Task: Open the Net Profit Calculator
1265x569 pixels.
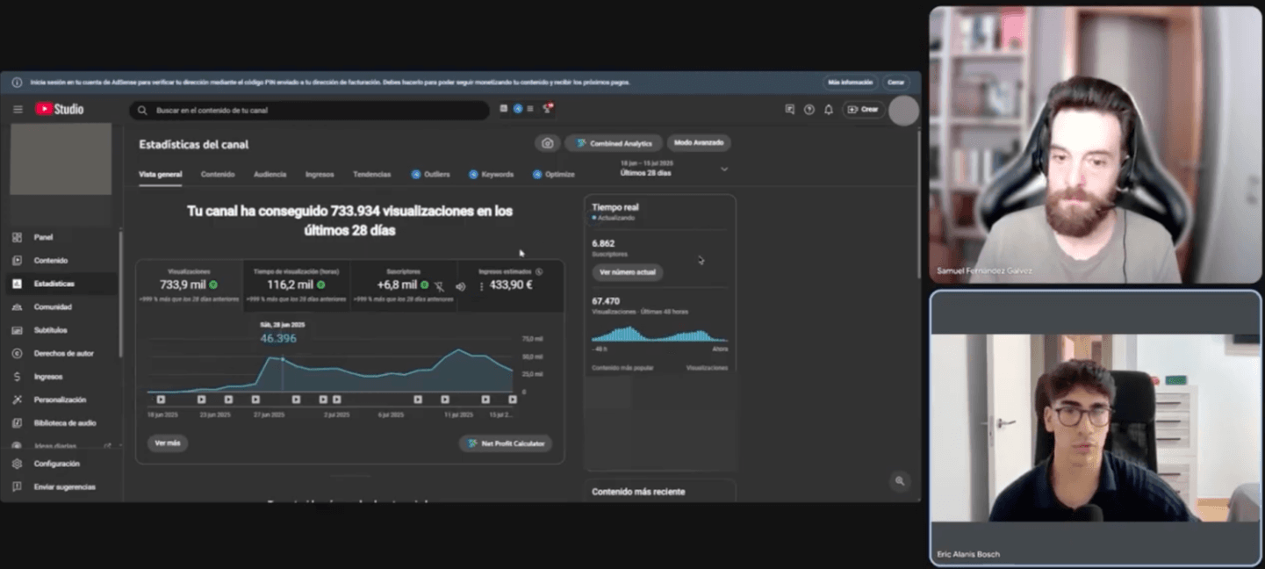Action: click(506, 443)
